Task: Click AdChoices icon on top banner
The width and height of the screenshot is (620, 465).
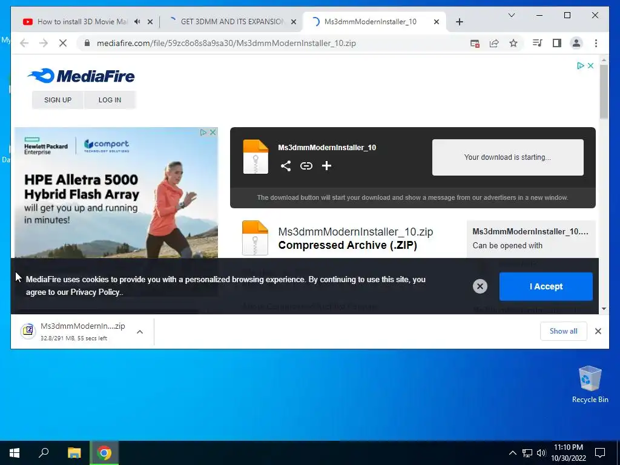Action: (x=580, y=65)
